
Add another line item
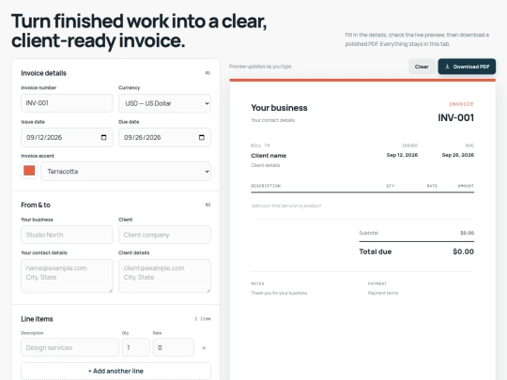click(115, 371)
